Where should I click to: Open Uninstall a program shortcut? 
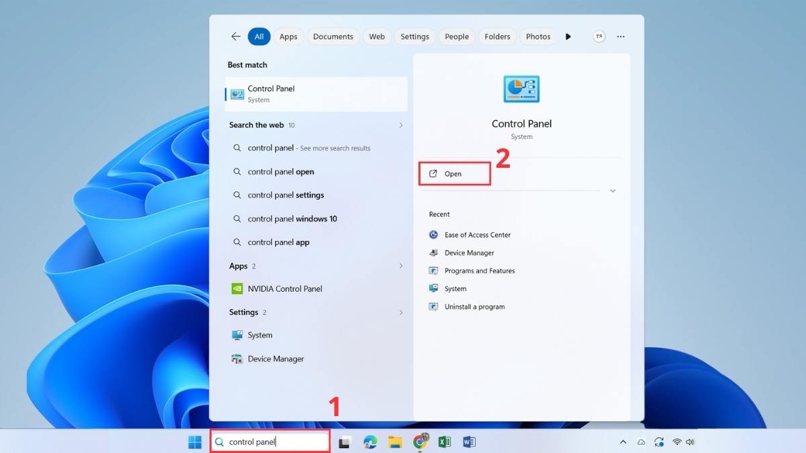[x=474, y=307]
